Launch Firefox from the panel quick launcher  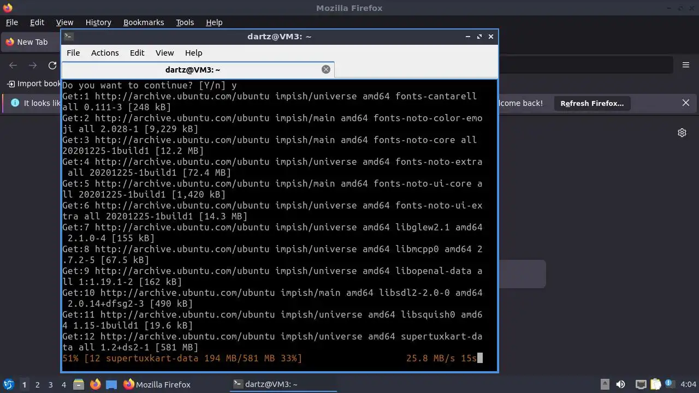96,384
